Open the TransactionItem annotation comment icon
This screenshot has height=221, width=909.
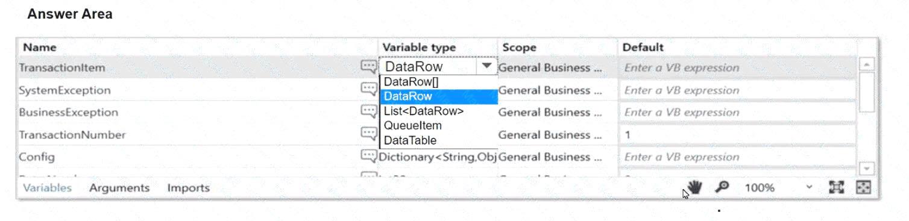(368, 67)
